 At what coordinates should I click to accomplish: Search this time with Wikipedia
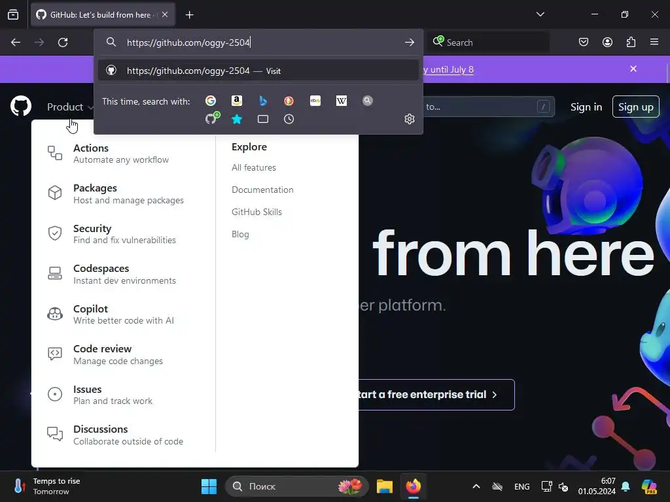342,101
